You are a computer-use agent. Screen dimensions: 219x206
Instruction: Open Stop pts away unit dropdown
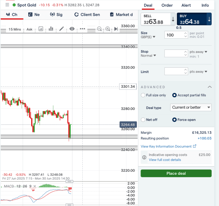pos(198,52)
